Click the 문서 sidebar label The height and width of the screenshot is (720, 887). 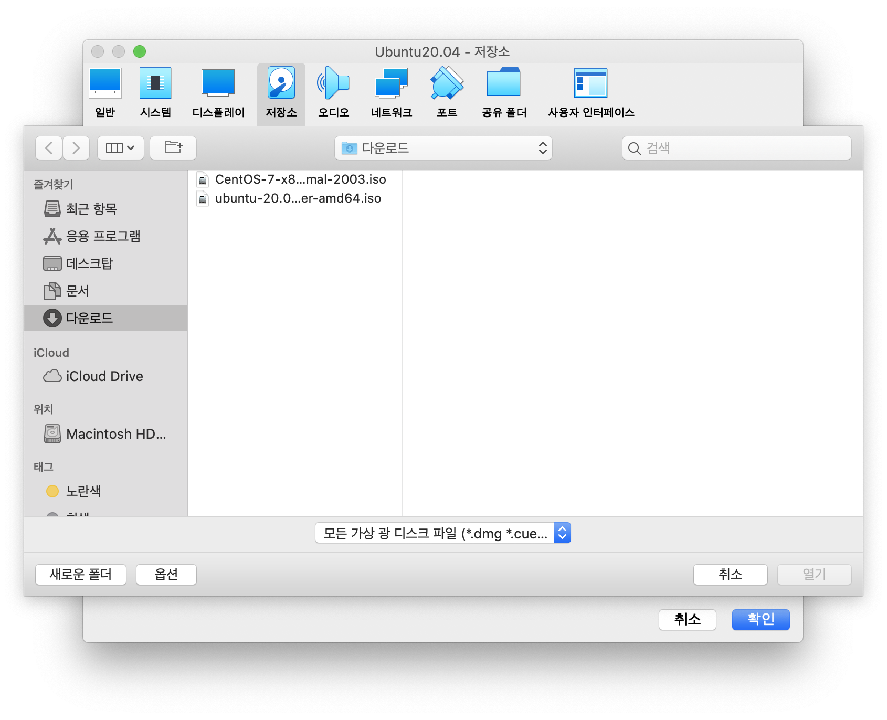(x=78, y=291)
